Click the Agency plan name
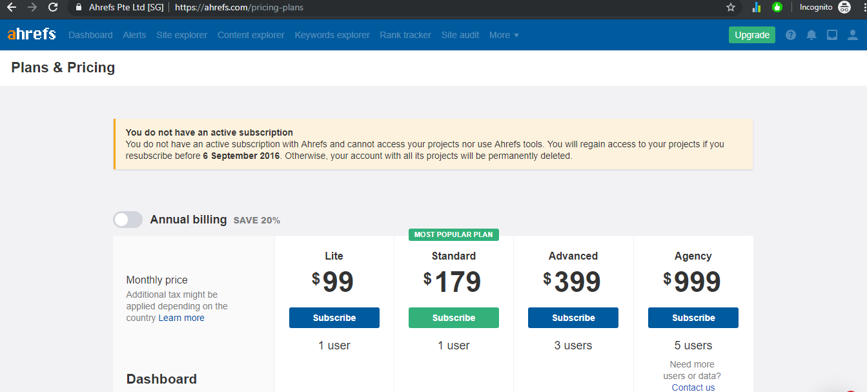The width and height of the screenshot is (867, 392). (693, 256)
